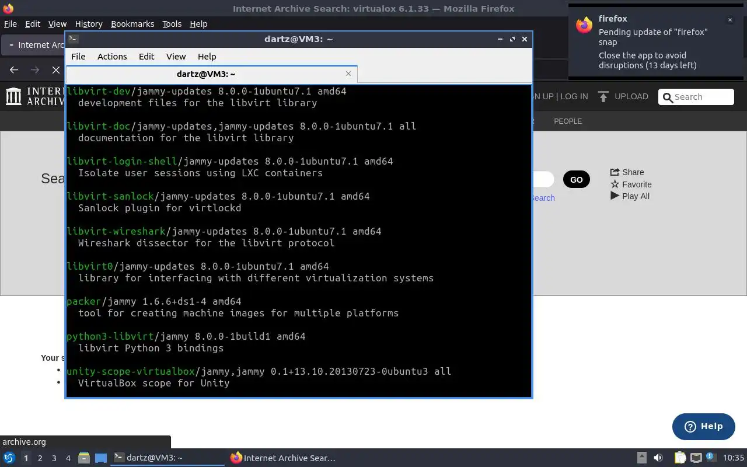Open Firefox Bookmarks menu

132,24
